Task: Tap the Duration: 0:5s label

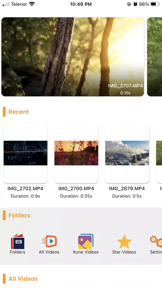Action: pos(127,196)
